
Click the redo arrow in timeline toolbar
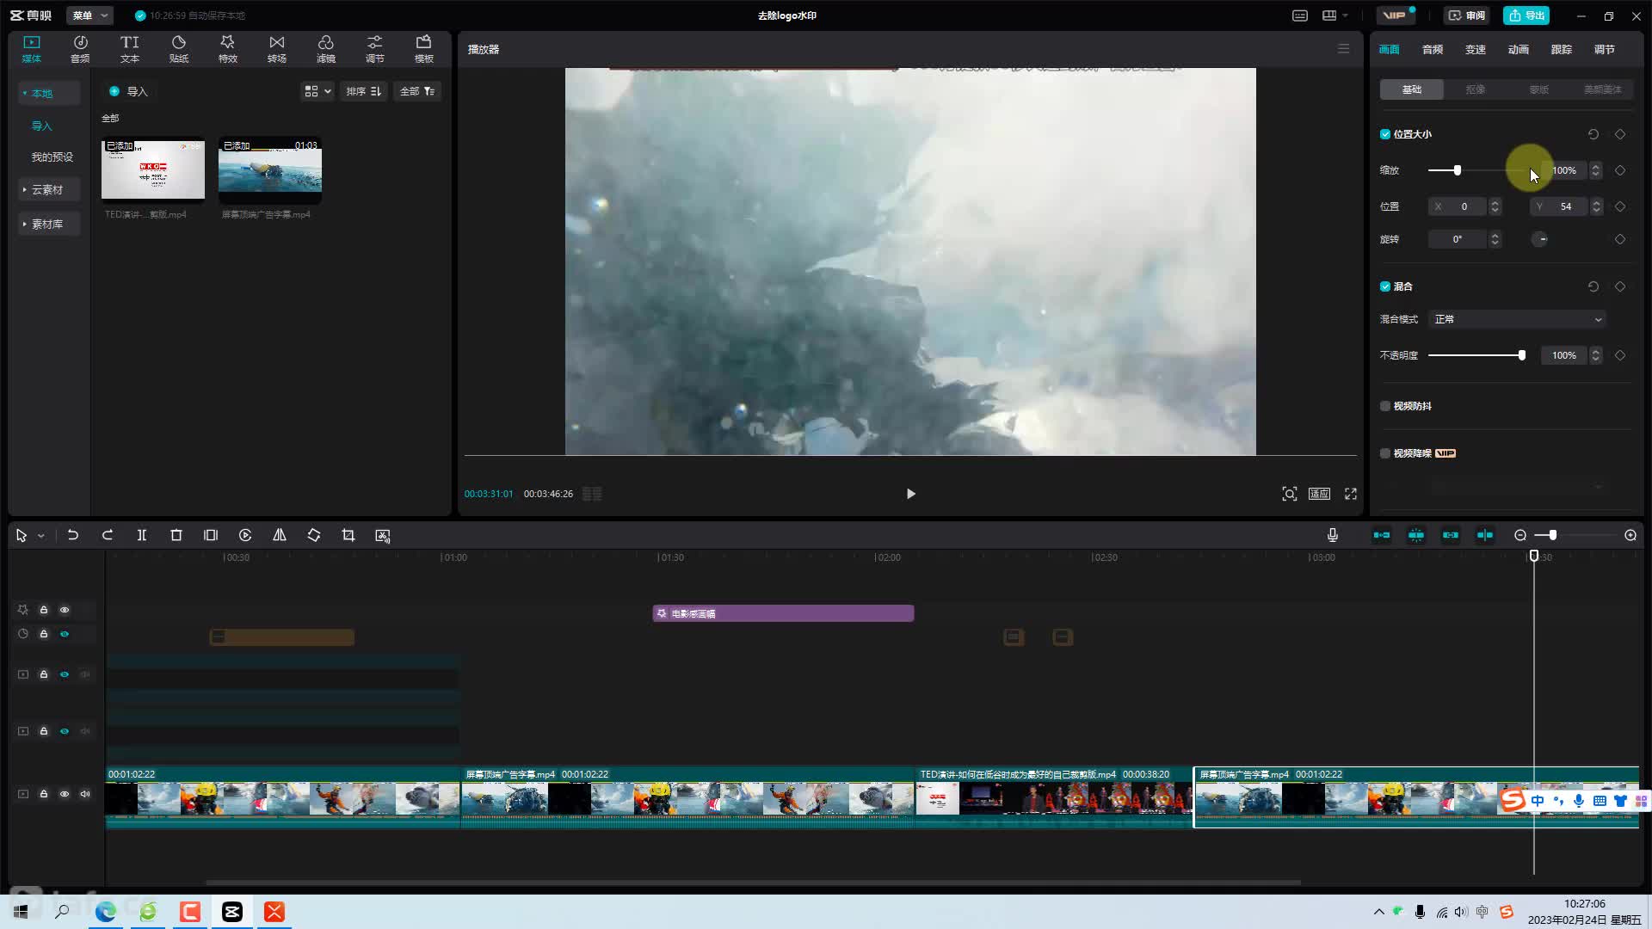[x=108, y=535]
